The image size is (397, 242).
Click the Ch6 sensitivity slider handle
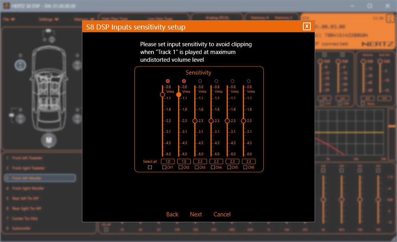coord(244,121)
